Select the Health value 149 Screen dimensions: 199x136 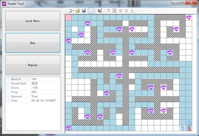pyautogui.click(x=34, y=79)
